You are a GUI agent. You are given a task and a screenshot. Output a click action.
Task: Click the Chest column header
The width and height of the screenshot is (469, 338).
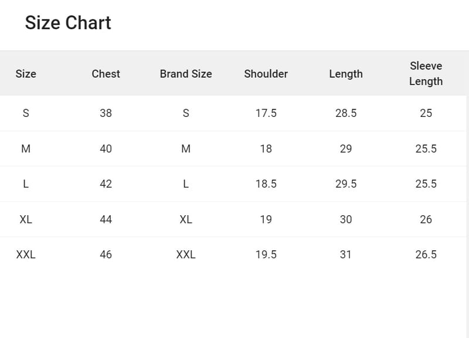(x=106, y=74)
